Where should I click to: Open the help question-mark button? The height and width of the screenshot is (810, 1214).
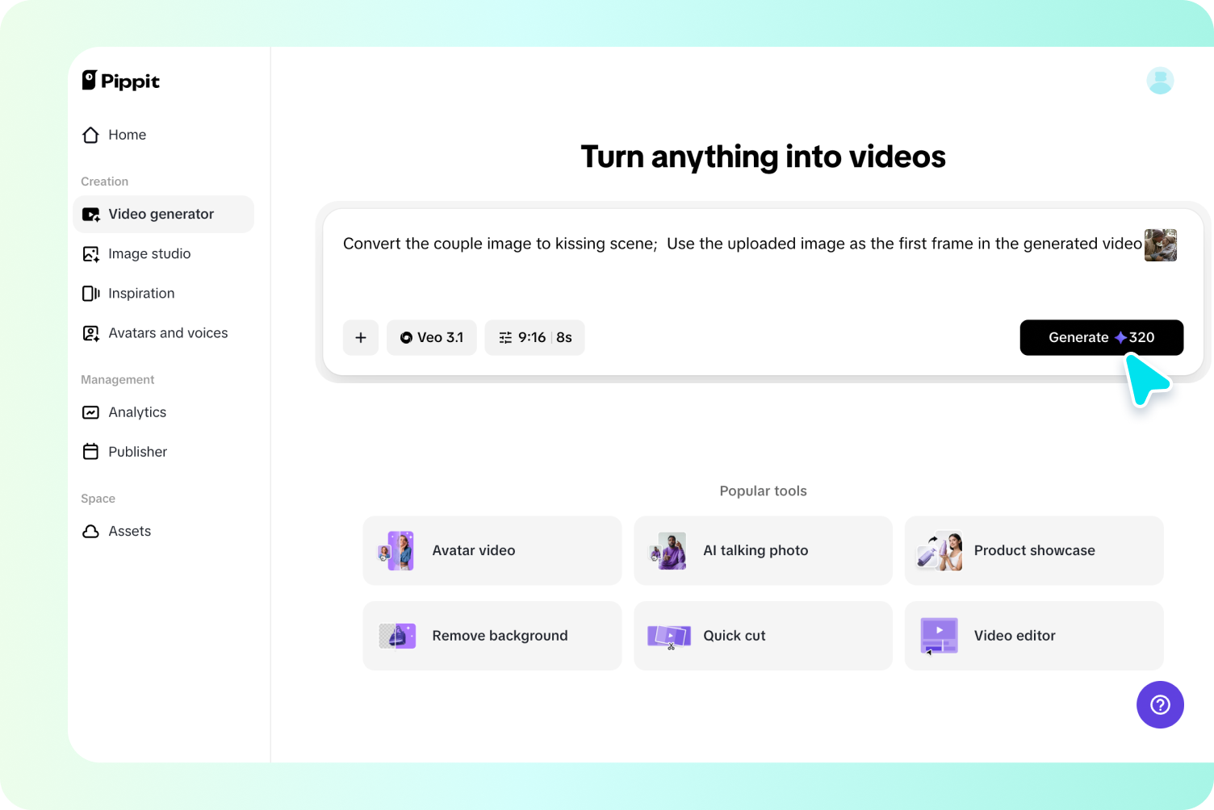tap(1160, 704)
